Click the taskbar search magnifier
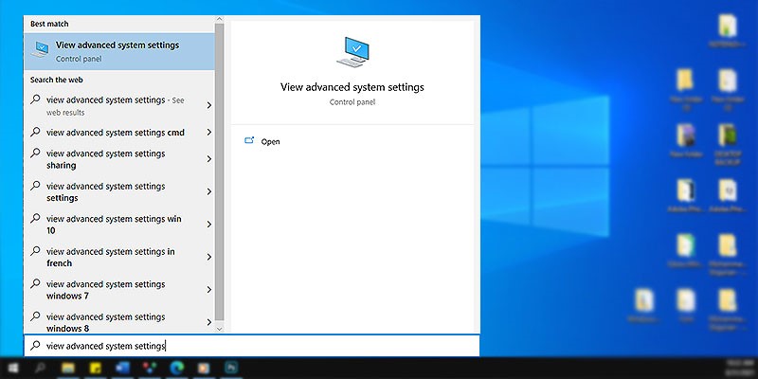This screenshot has width=758, height=379. tap(40, 369)
